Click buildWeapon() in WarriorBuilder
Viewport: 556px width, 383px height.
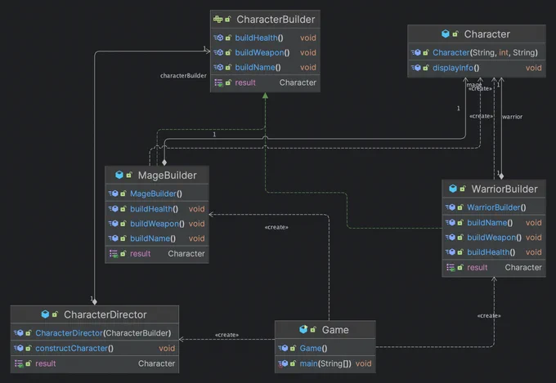click(x=494, y=238)
